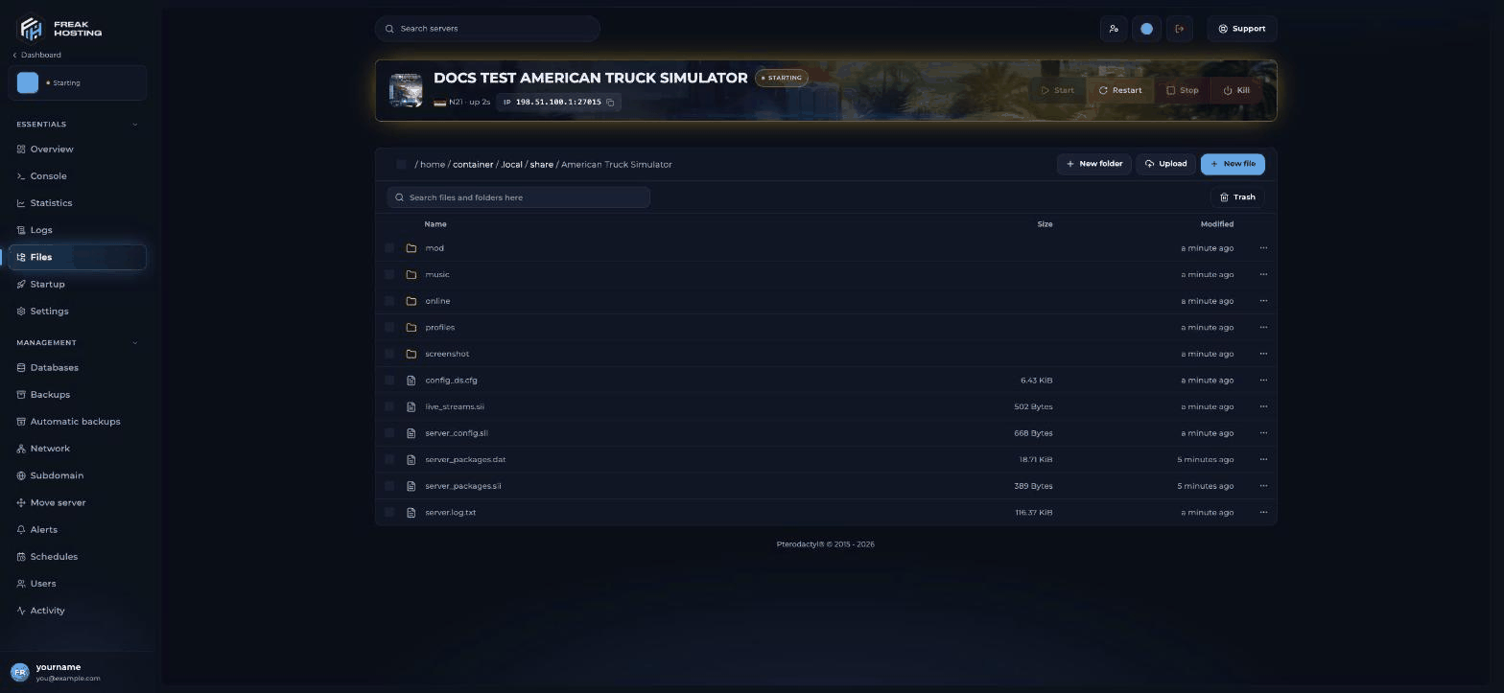Click the Freak Hosting logo
The image size is (1504, 693).
pyautogui.click(x=60, y=29)
